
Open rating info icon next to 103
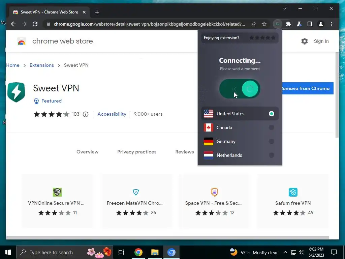(x=86, y=114)
